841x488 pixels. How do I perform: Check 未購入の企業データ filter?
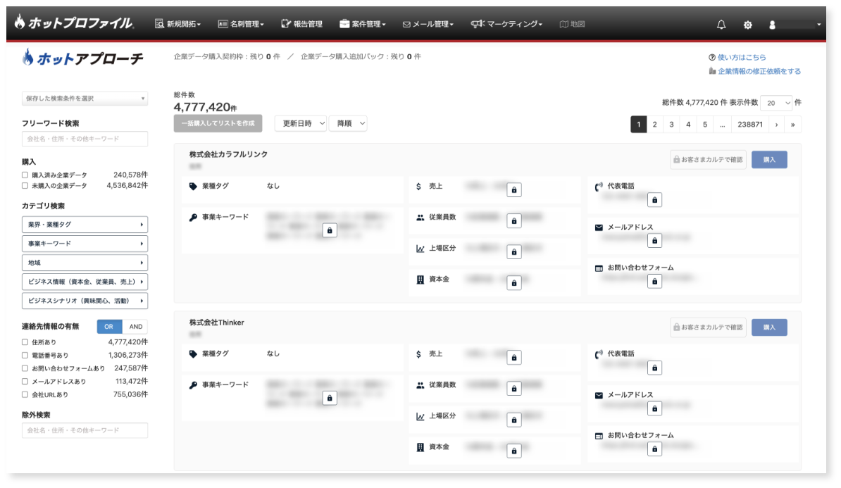click(25, 185)
